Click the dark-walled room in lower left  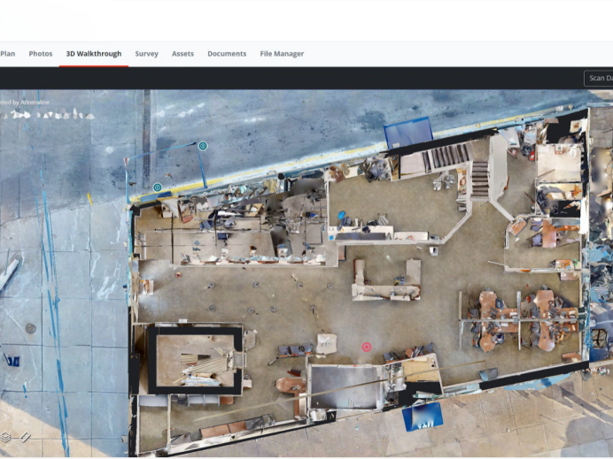pos(195,358)
